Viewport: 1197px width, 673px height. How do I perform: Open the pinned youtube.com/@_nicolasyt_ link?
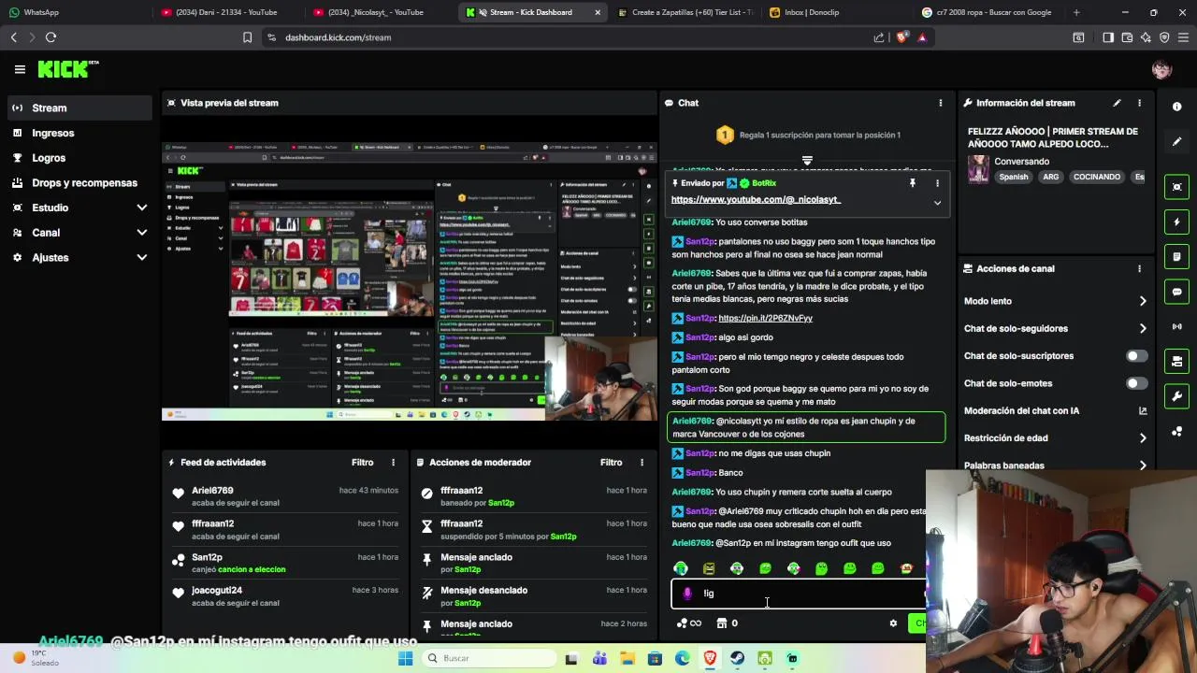coord(756,200)
